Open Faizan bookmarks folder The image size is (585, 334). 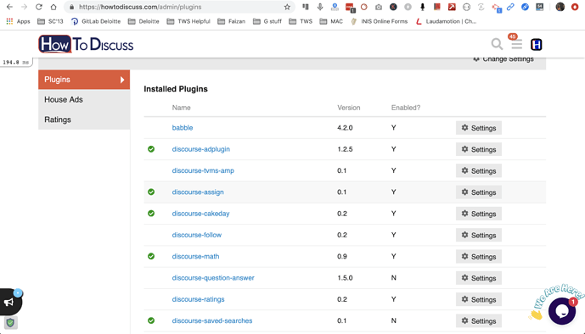coord(231,21)
